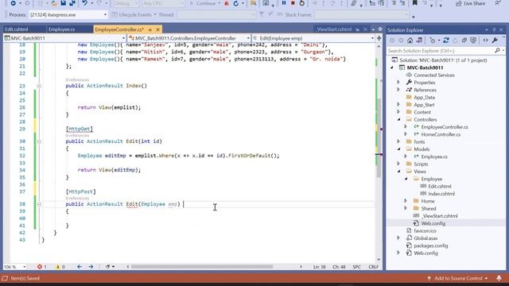Select the EmployeeController.cs tab
Screen dimensions: 509x286
119,29
